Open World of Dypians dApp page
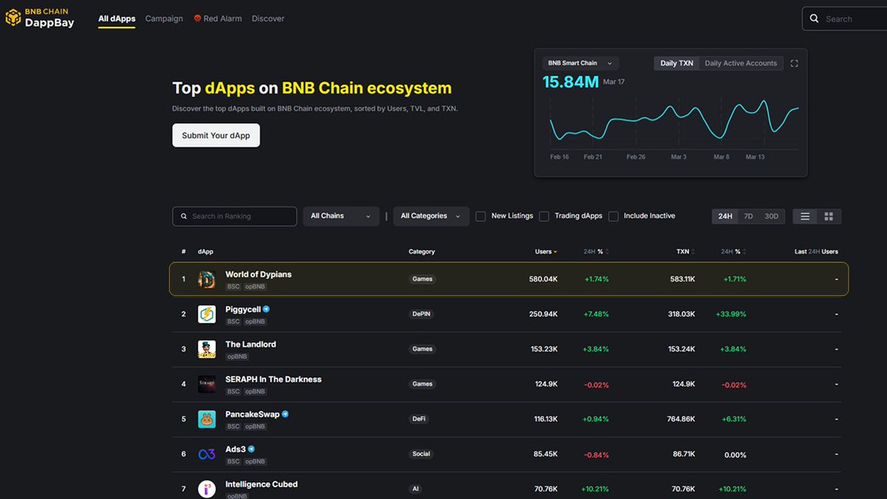Image resolution: width=887 pixels, height=499 pixels. (x=258, y=274)
